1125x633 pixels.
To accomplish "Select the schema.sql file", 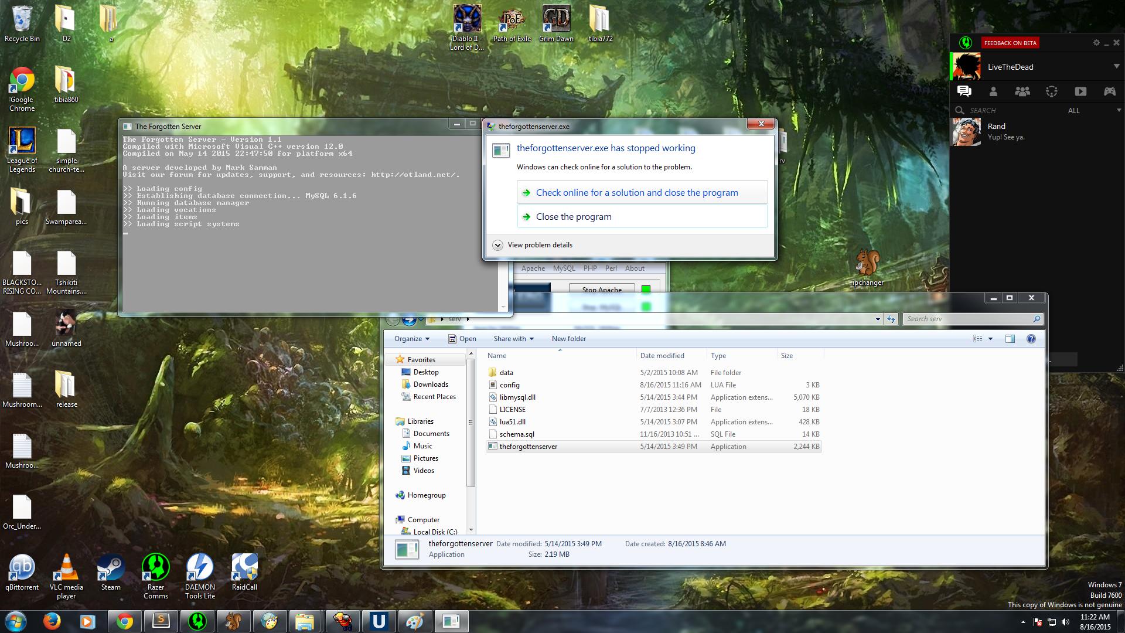I will [x=653, y=434].
